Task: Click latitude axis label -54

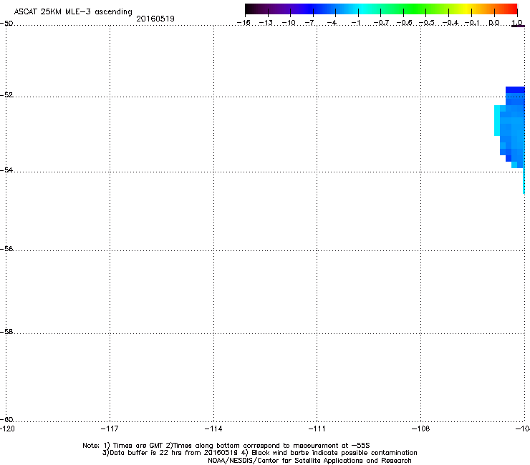Action: click(6, 170)
